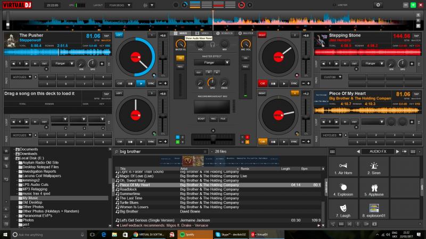
Task: Click the FILE button in record section
Action: pos(223,118)
